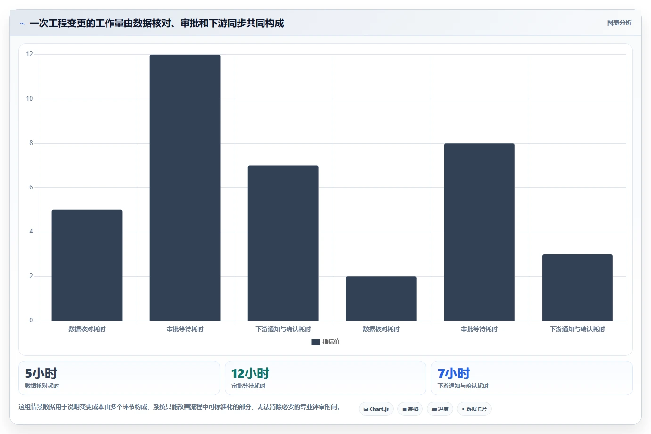Open the 7小时 下游通知与确认耗时 card
The height and width of the screenshot is (434, 651).
(532, 378)
